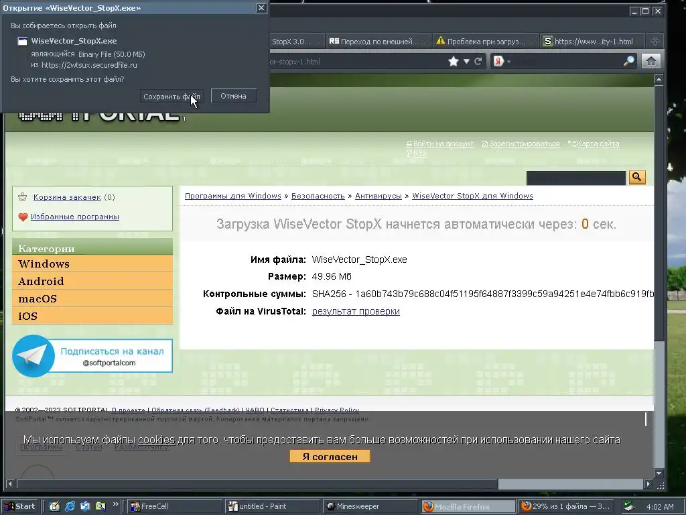Open the Yandex search engine selector
This screenshot has height=515, width=686.
(501, 61)
